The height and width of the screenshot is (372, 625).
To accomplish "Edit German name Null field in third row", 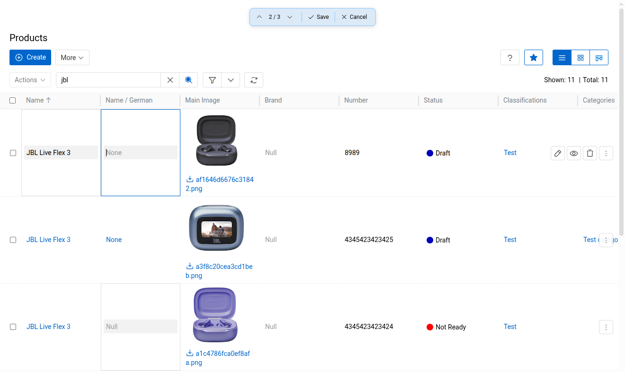I will click(x=141, y=327).
